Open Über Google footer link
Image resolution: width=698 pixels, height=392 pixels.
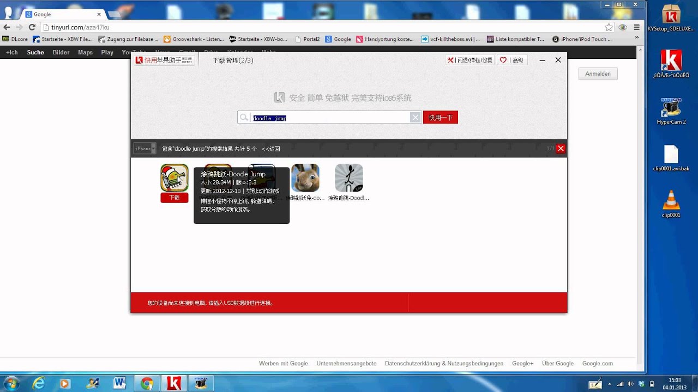(558, 363)
